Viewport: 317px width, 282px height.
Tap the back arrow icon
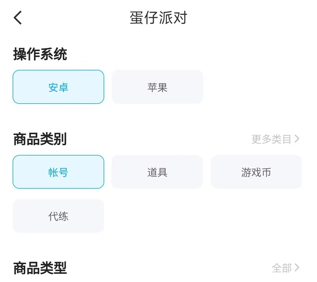pos(18,18)
